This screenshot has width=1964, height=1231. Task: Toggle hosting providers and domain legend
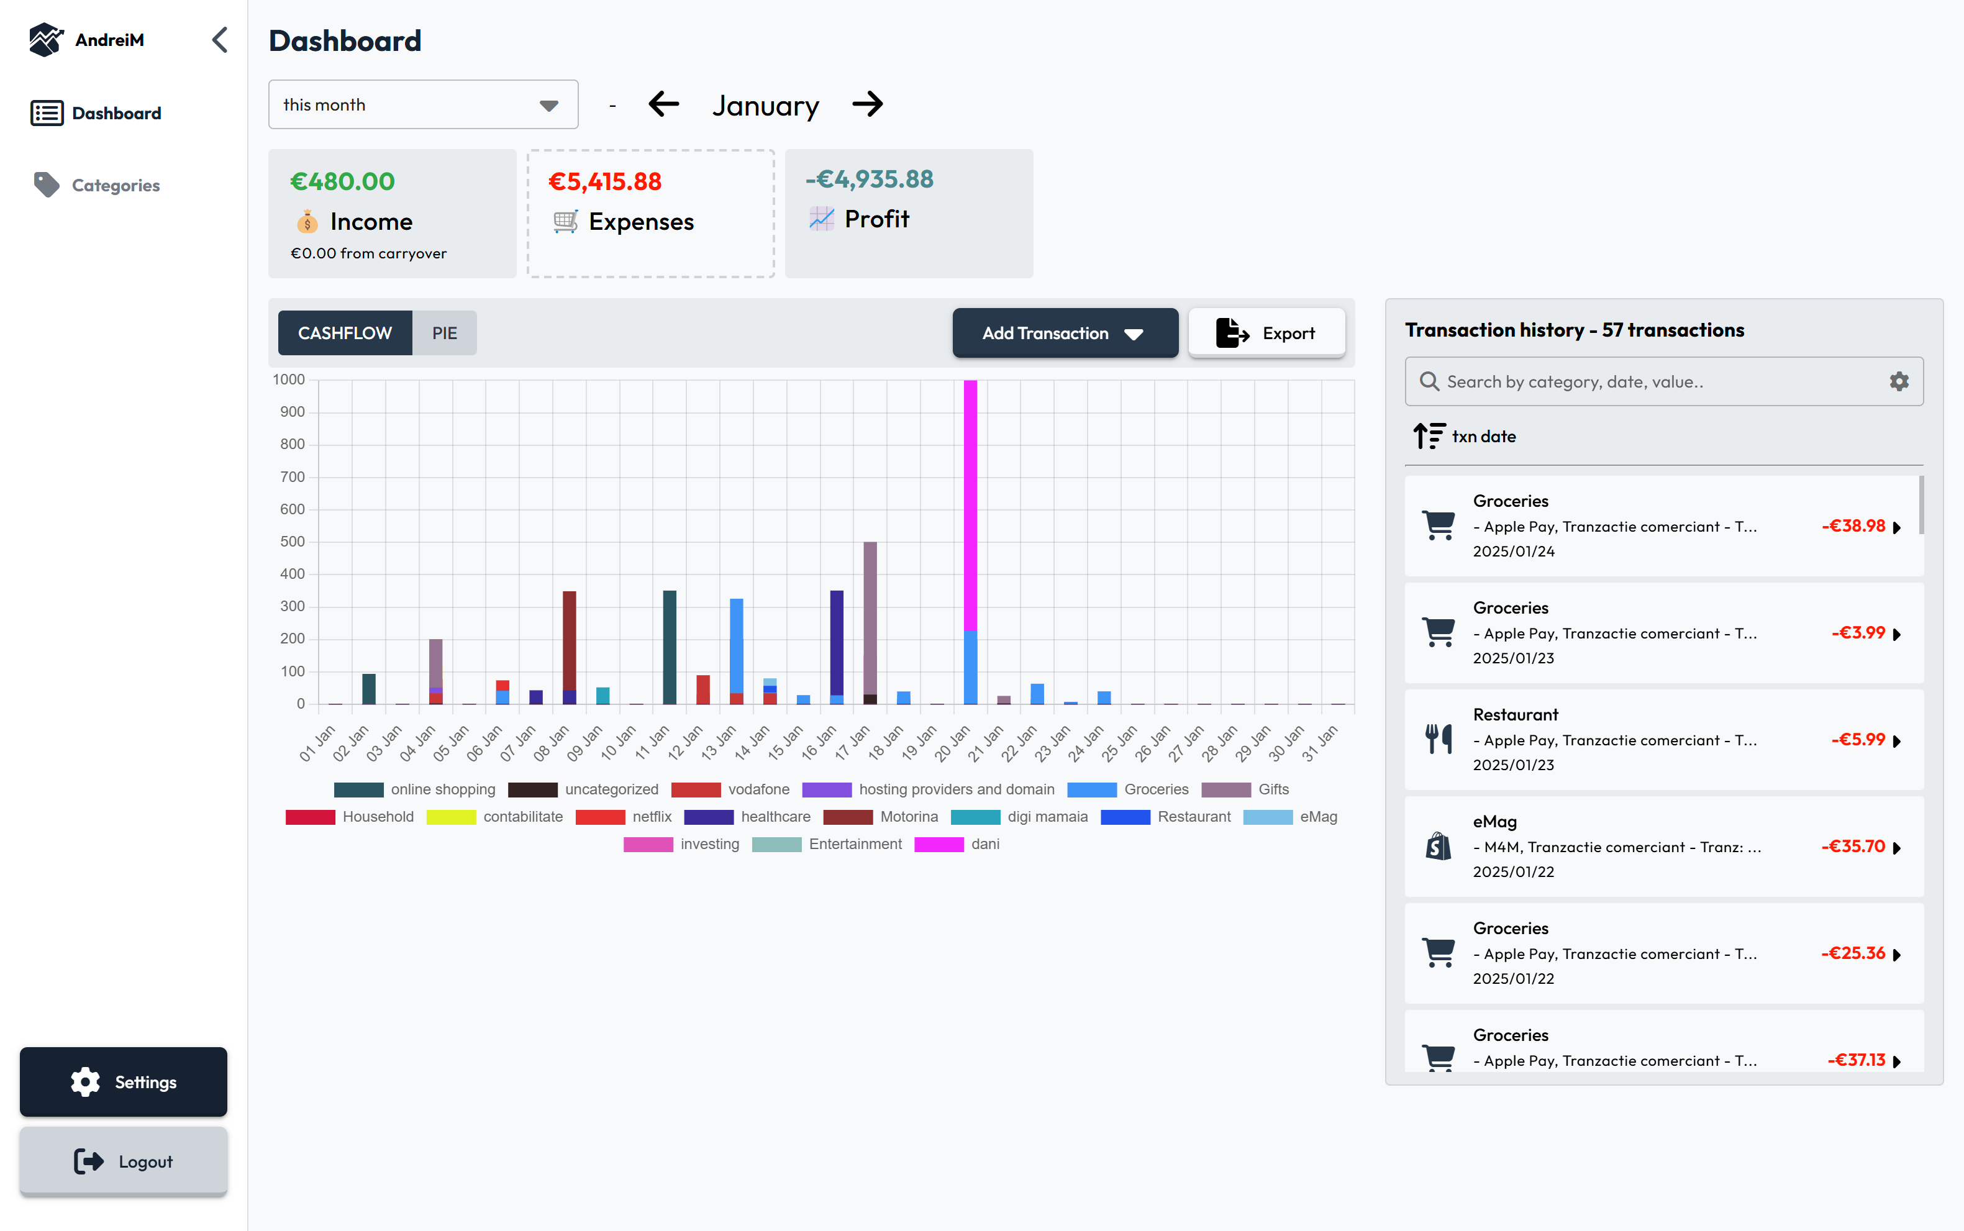coord(928,790)
